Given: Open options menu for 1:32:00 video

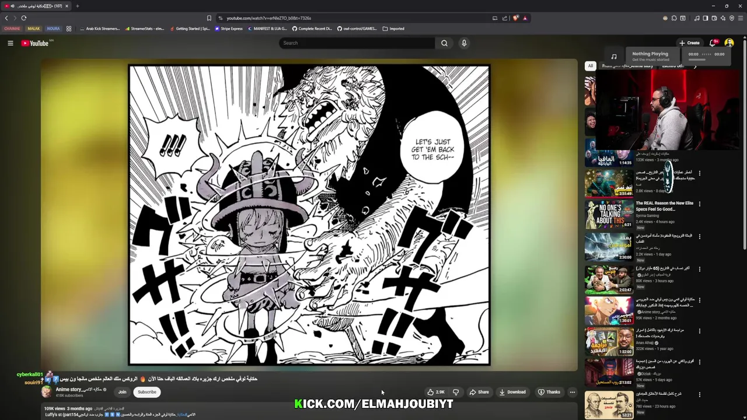Looking at the screenshot, I should click(699, 331).
